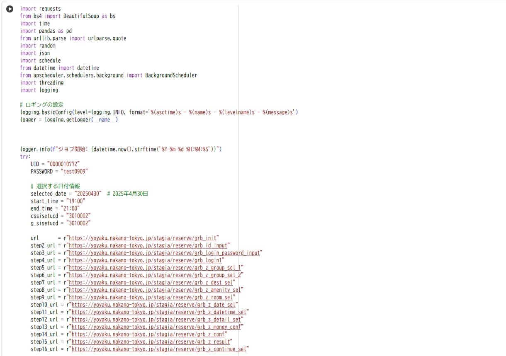506x356 pixels.
Task: Open the grb_login1 URL link
Action: coord(145,260)
